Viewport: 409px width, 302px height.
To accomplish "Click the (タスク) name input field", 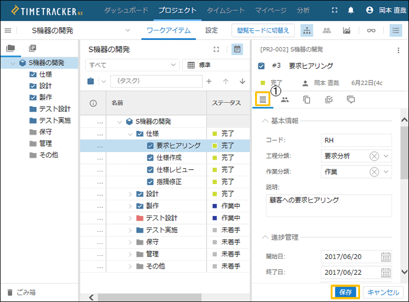I will point(157,81).
